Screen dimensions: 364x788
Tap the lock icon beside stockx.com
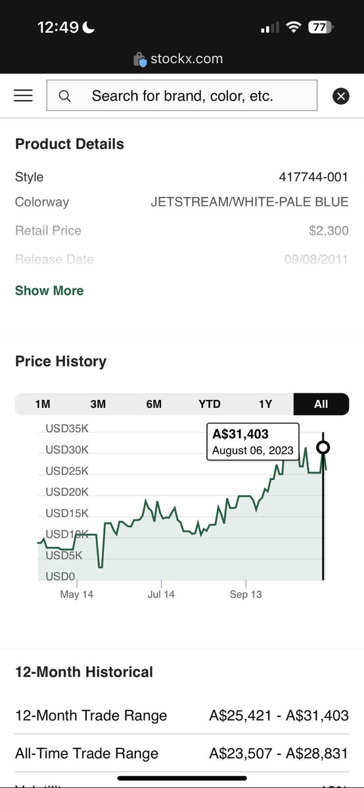[139, 59]
